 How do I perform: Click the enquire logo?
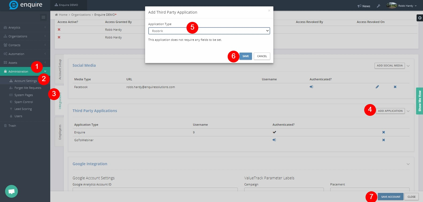pos(25,5)
